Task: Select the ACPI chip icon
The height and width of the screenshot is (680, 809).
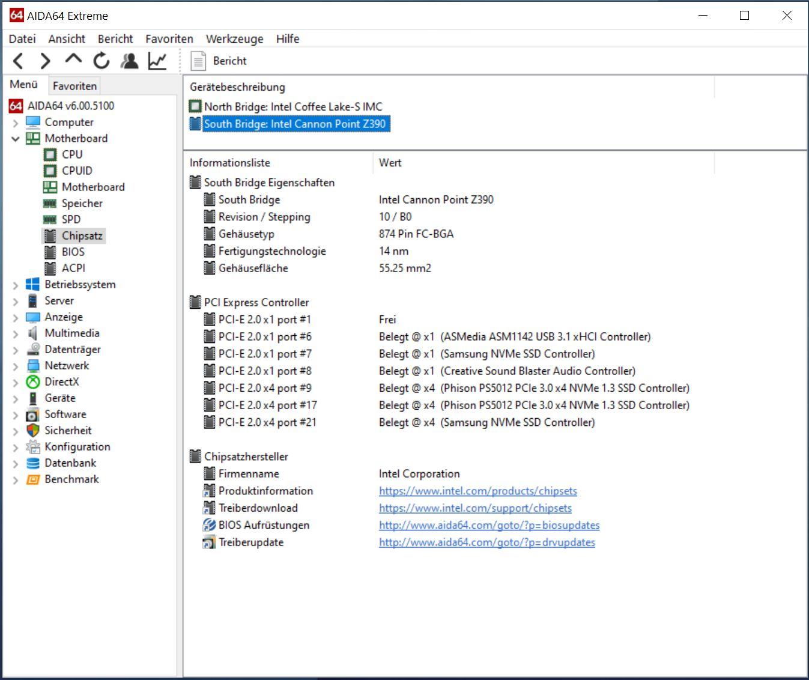Action: point(50,268)
